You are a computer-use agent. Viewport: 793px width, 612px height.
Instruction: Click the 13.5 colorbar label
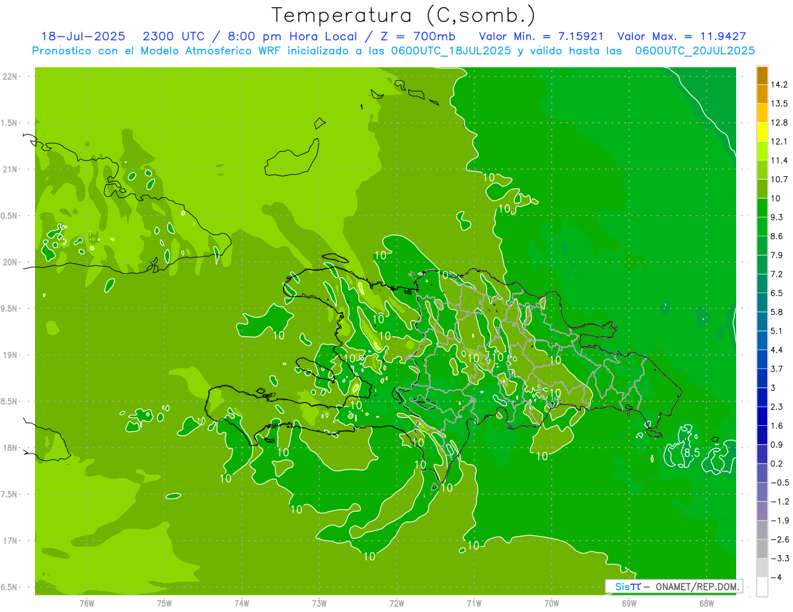pyautogui.click(x=779, y=104)
